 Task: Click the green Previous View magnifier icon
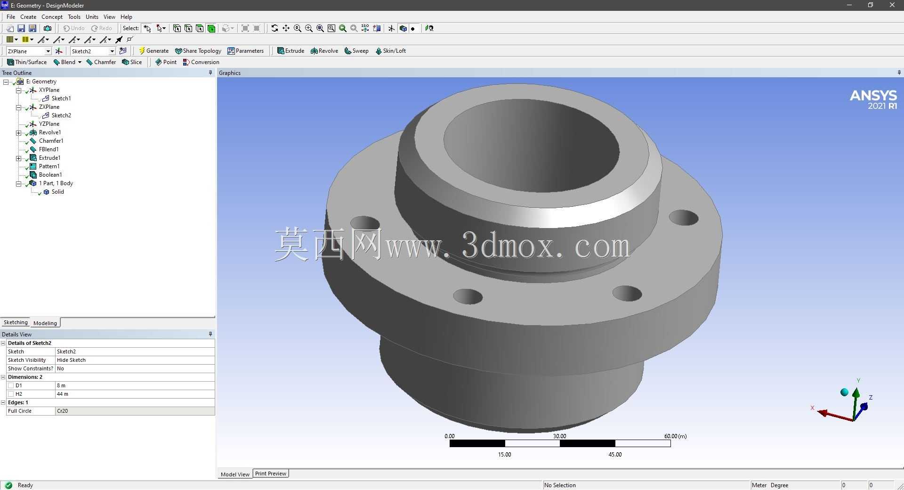pos(343,28)
